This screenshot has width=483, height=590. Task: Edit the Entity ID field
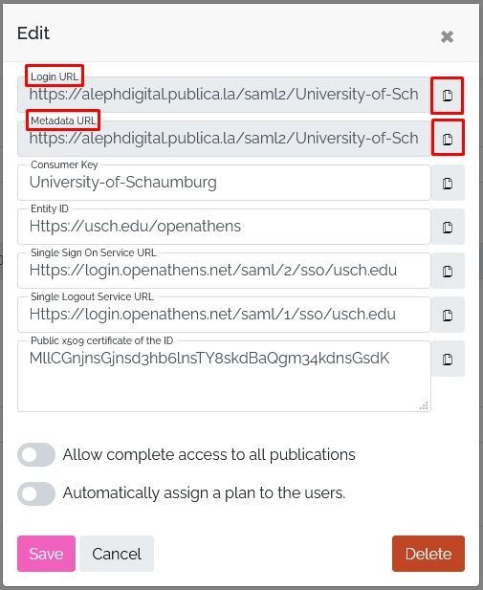pos(224,227)
